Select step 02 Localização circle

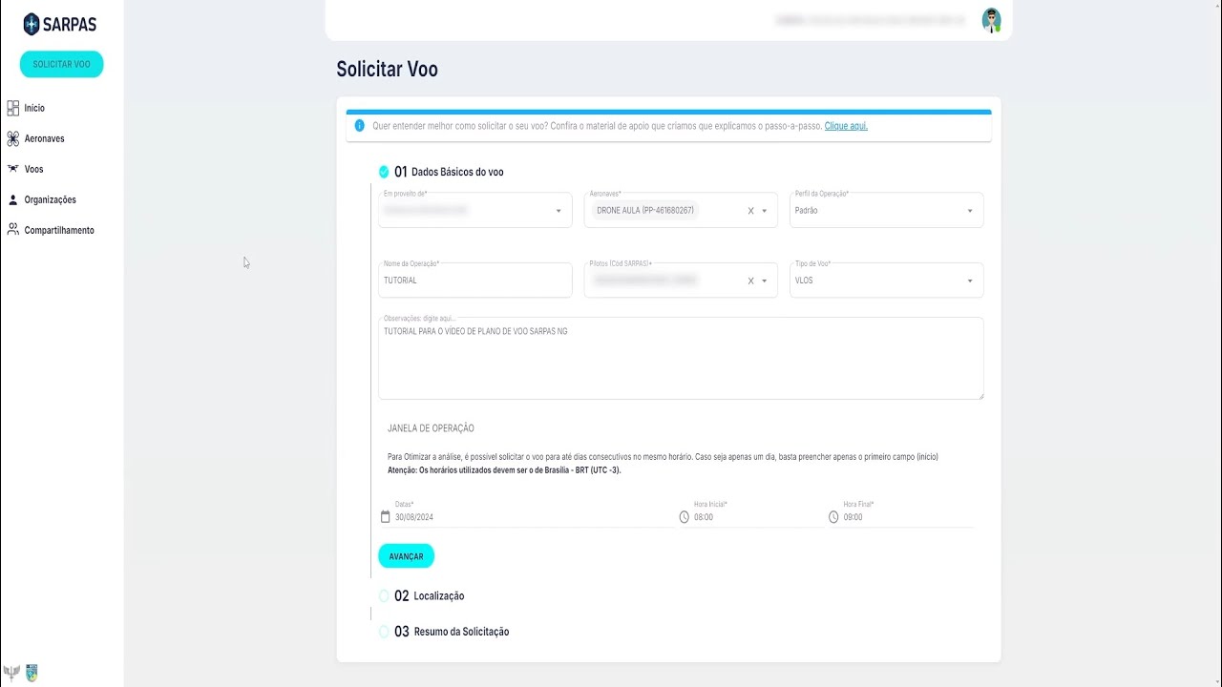coord(384,595)
